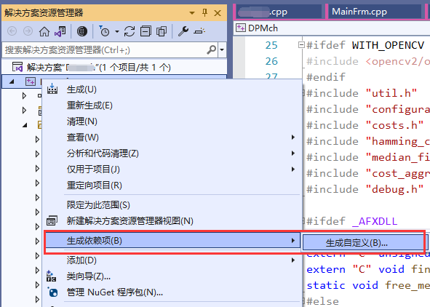Open the Solution Explorer window position dropdown

(x=192, y=13)
